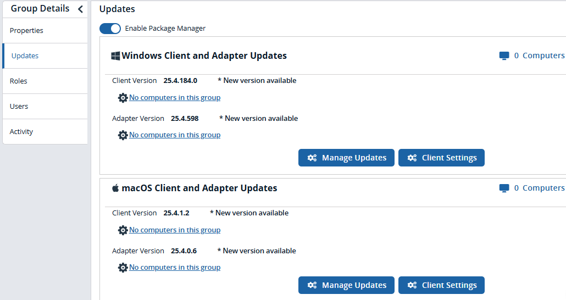The height and width of the screenshot is (300, 566).
Task: Open 0 Computers link for macOS section
Action: 539,188
